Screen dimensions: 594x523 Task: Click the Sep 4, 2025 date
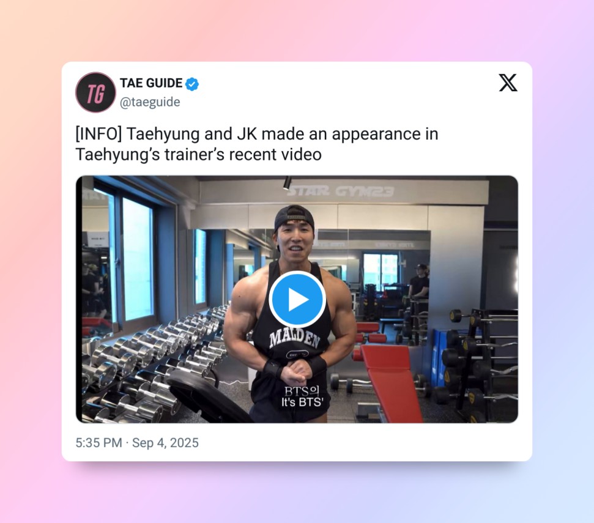[165, 443]
